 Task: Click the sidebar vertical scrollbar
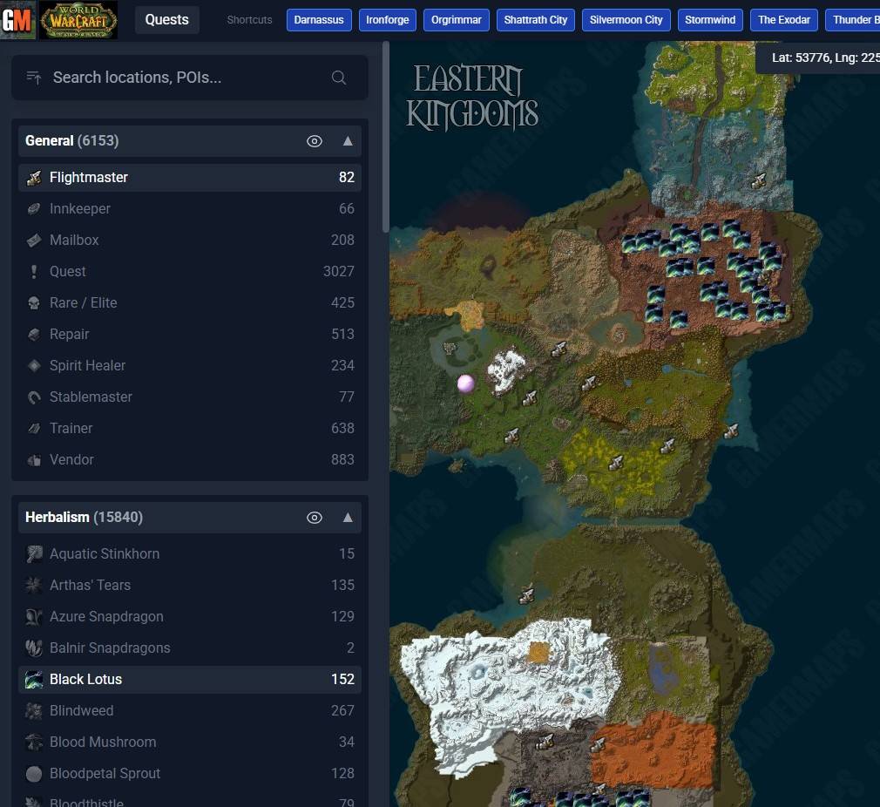click(386, 137)
